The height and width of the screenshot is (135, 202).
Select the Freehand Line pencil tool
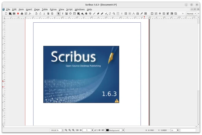pyautogui.click(x=102, y=13)
